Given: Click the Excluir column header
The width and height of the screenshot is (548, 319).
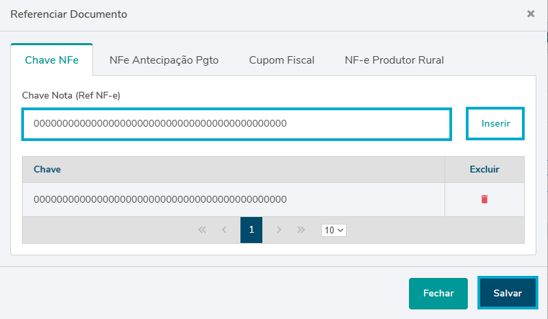Looking at the screenshot, I should tap(484, 169).
